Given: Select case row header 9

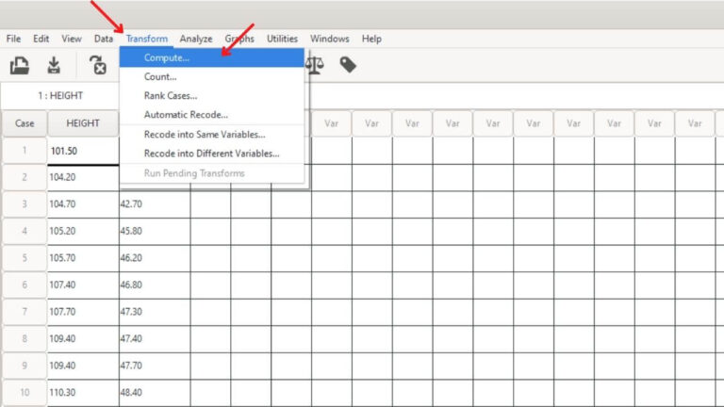Looking at the screenshot, I should [25, 366].
